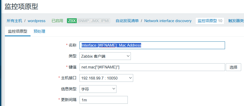Click the ZBX availability badge
Screen dimensions: 244x106
click(72, 21)
